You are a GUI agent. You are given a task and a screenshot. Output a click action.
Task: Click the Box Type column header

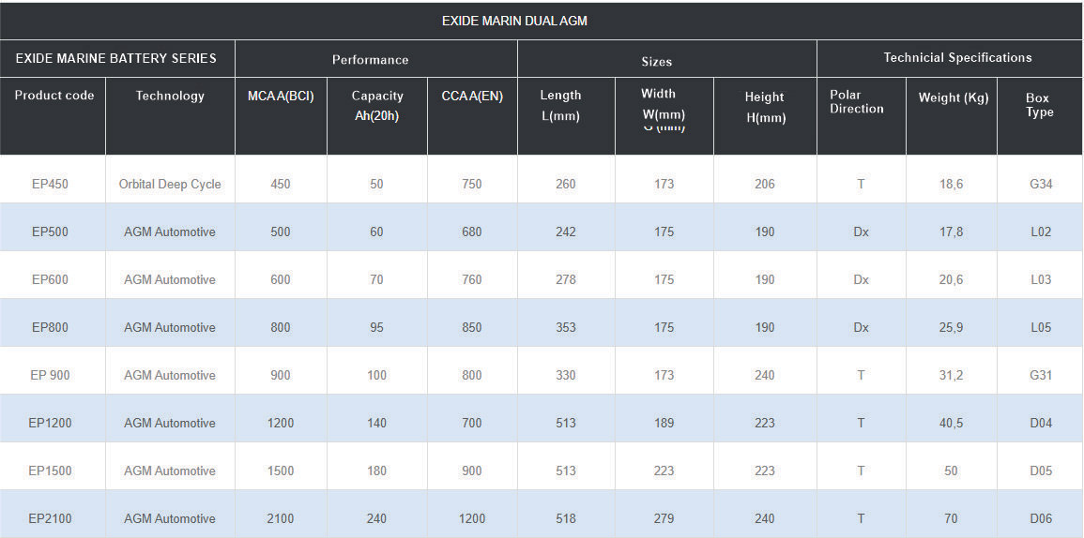click(1040, 105)
